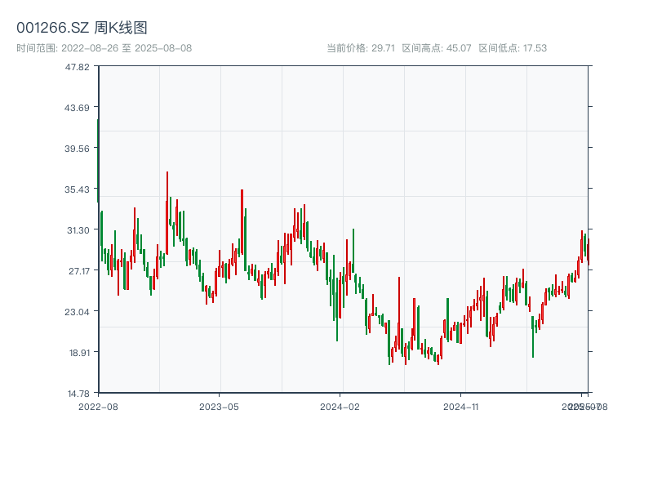Image resolution: width=653 pixels, height=490 pixels.
Task: Click the chart title 001266.SZ 周K线图
Action: (82, 28)
